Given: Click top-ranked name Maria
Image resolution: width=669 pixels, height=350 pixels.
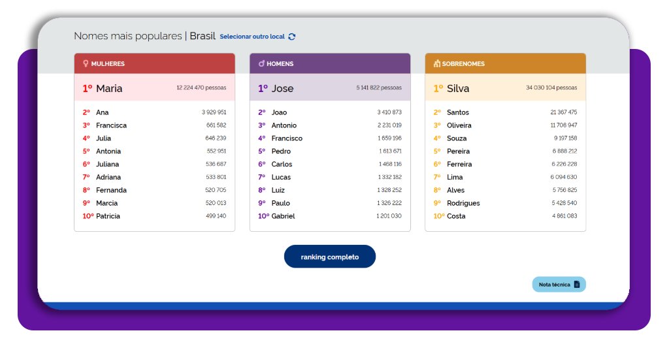Looking at the screenshot, I should point(109,88).
